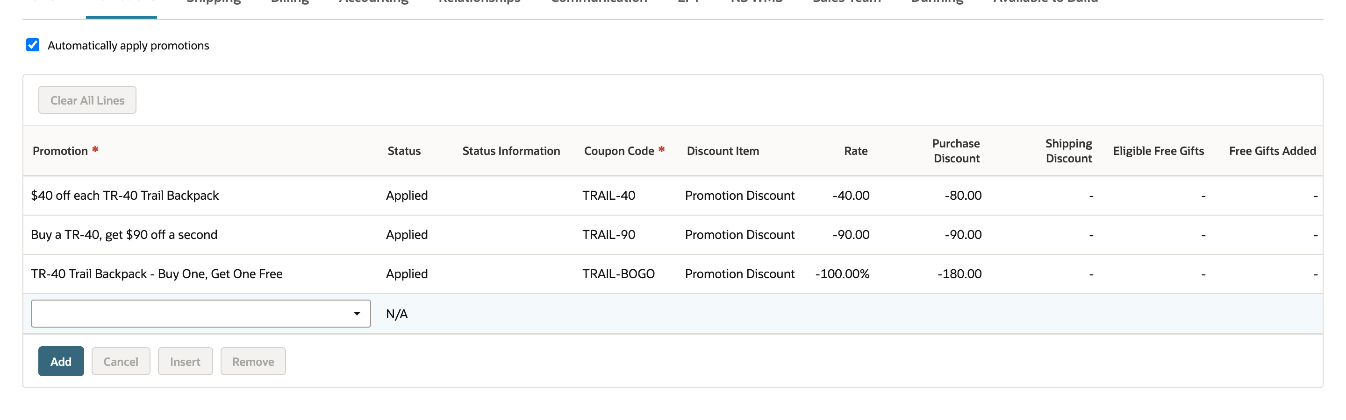
Task: Click Applied status in the TRAIL-BOGO row
Action: (407, 274)
